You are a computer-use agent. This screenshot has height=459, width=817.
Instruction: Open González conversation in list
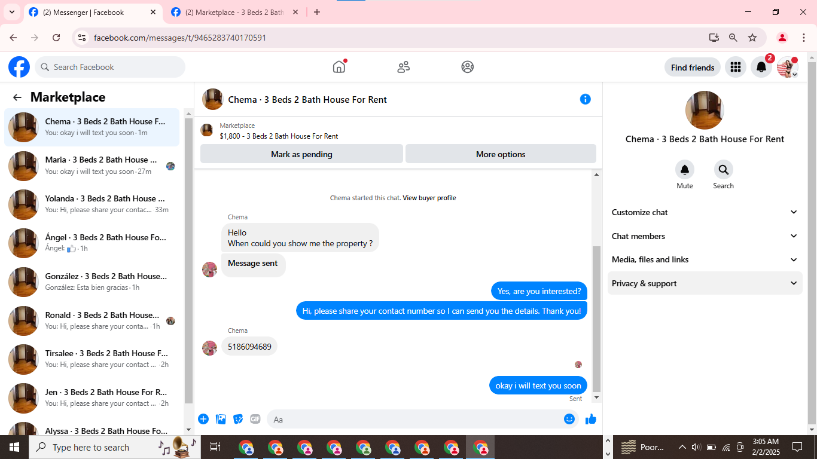(92, 282)
